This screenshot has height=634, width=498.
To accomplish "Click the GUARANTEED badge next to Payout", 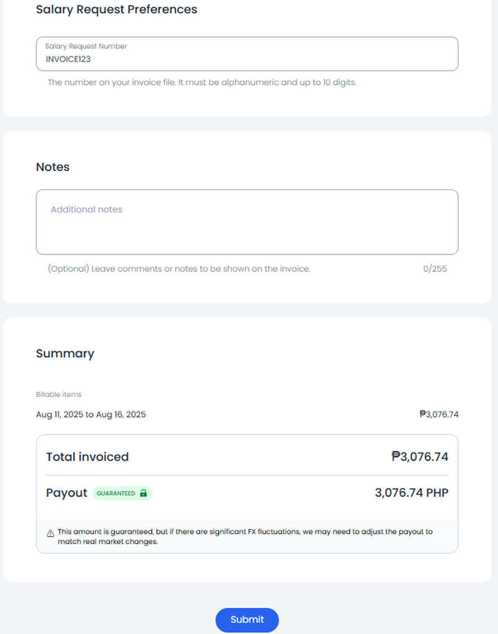I will pos(122,493).
